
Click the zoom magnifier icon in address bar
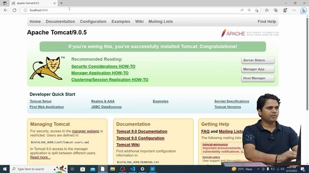point(249,10)
